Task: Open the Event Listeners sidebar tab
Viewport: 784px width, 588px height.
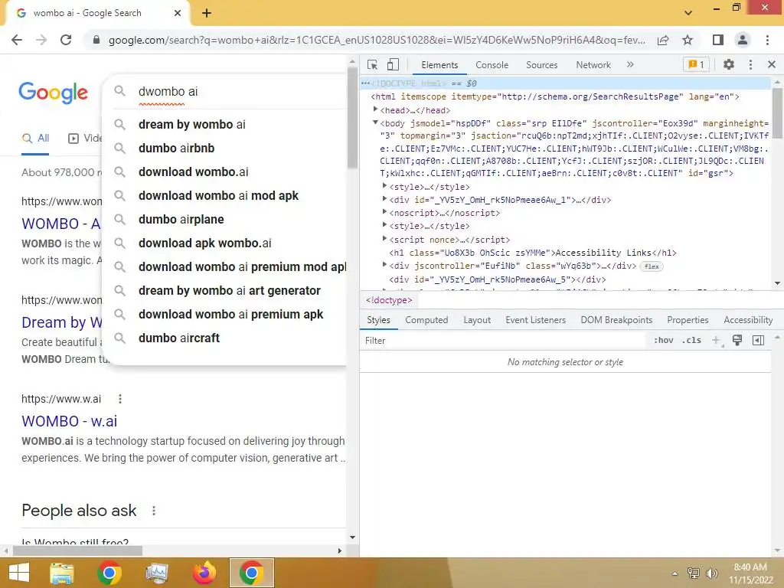Action: point(535,320)
